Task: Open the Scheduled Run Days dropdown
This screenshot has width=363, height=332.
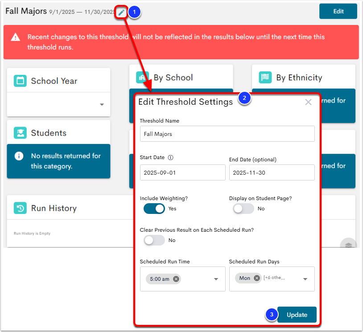Action: tap(305, 279)
